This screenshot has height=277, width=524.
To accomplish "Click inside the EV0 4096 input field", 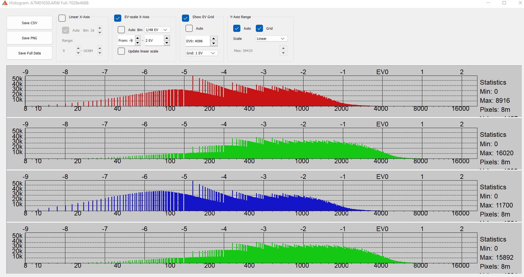I will point(197,41).
